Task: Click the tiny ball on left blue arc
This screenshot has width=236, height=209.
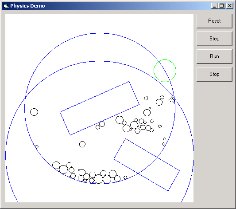Action: click(x=37, y=147)
